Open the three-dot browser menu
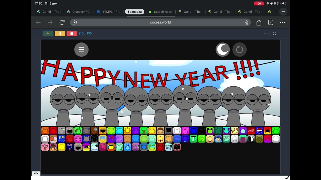This screenshot has width=321, height=180. 283,22
